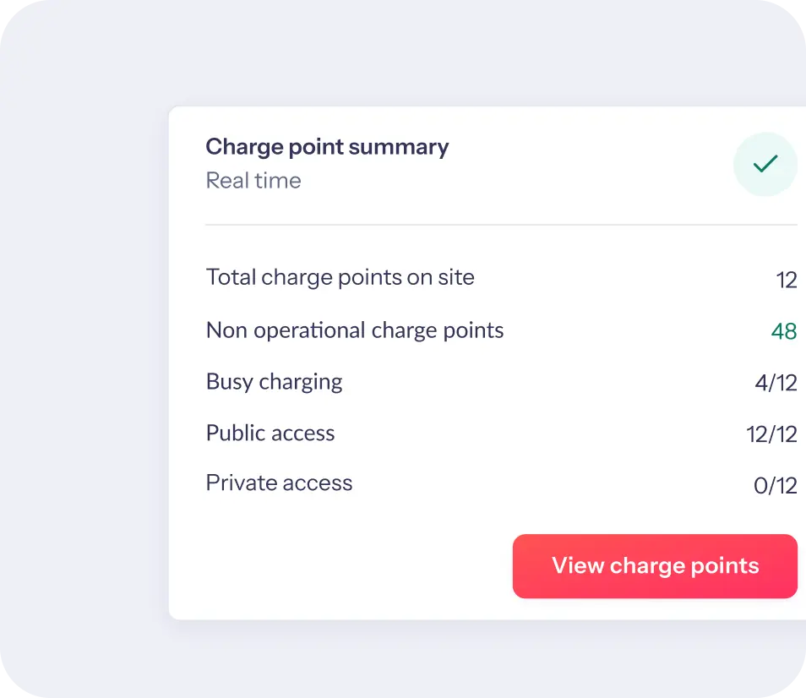Click empty white area left of red button

click(340, 566)
